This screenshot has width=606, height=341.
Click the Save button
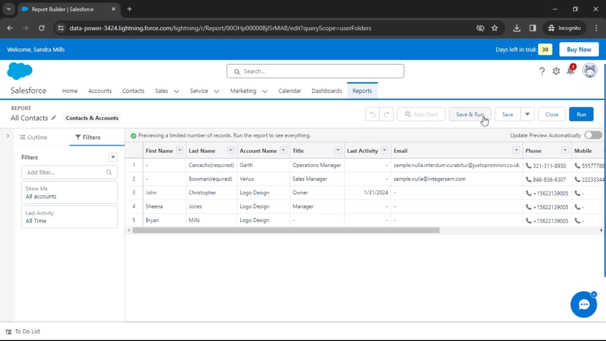pyautogui.click(x=508, y=114)
